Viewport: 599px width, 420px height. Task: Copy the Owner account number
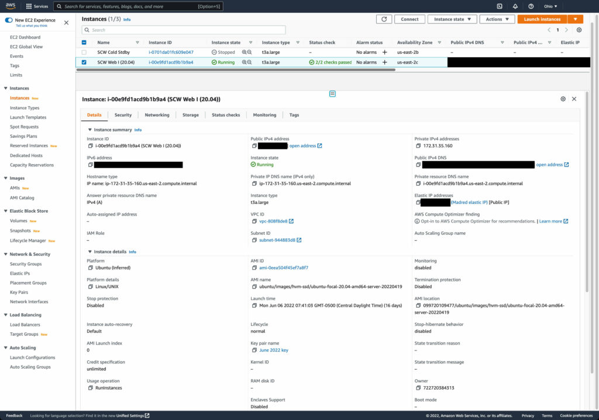click(418, 388)
